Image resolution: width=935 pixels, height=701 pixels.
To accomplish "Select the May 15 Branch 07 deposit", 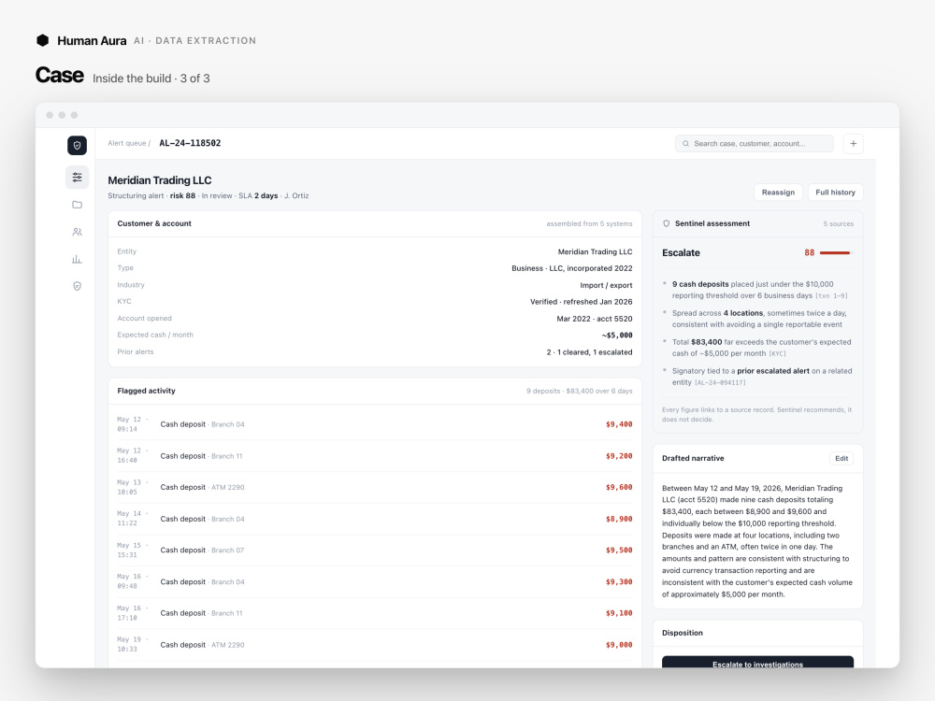I will [x=375, y=551].
